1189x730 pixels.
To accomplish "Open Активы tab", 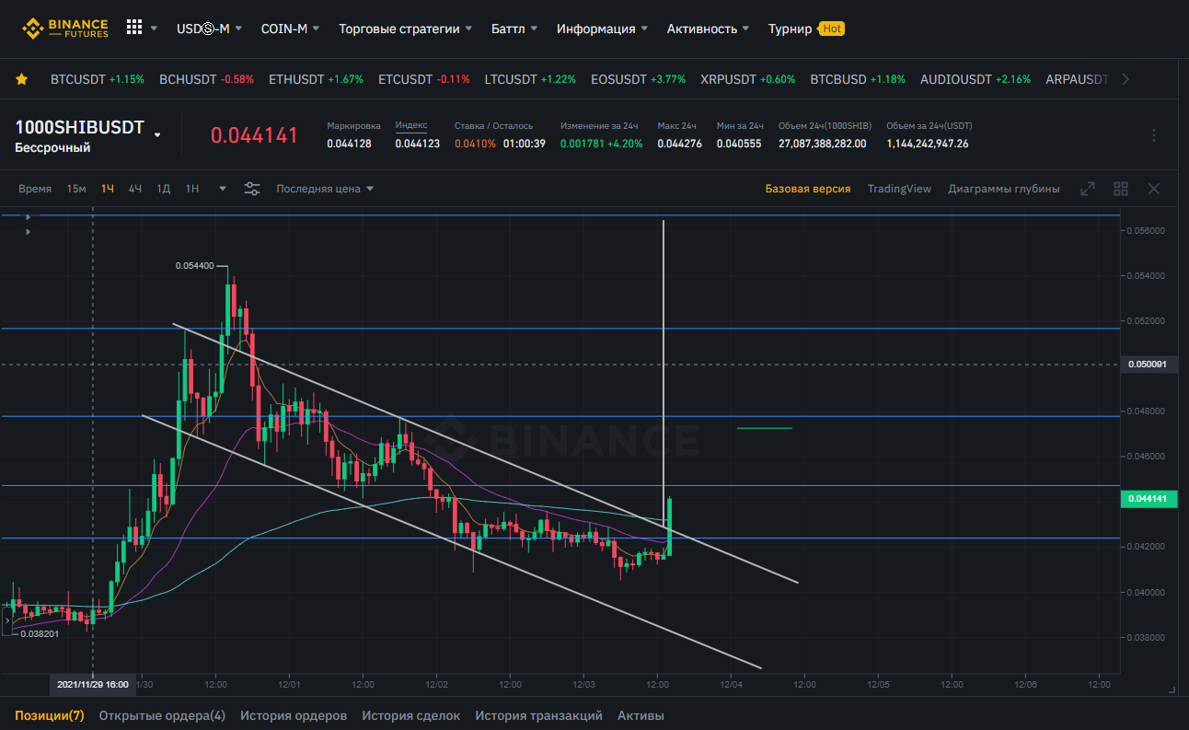I will click(x=641, y=715).
